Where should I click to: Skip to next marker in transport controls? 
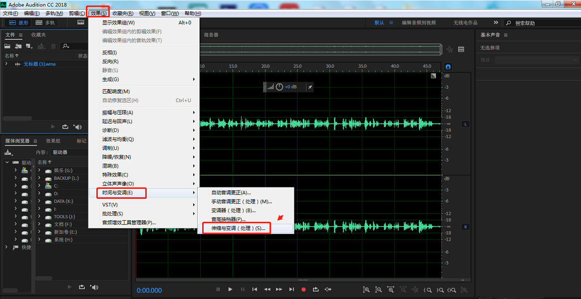pyautogui.click(x=291, y=290)
